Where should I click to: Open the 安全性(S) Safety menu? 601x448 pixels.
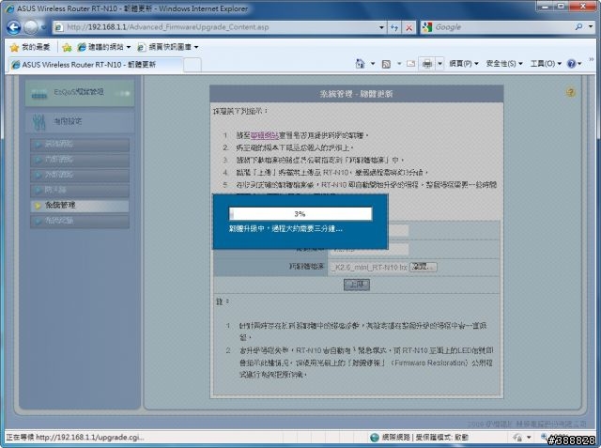coord(504,64)
